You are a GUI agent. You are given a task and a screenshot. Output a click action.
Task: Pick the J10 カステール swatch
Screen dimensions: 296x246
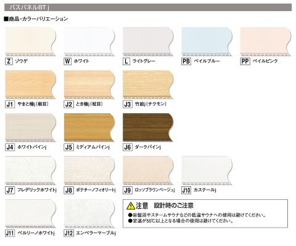(x=207, y=170)
